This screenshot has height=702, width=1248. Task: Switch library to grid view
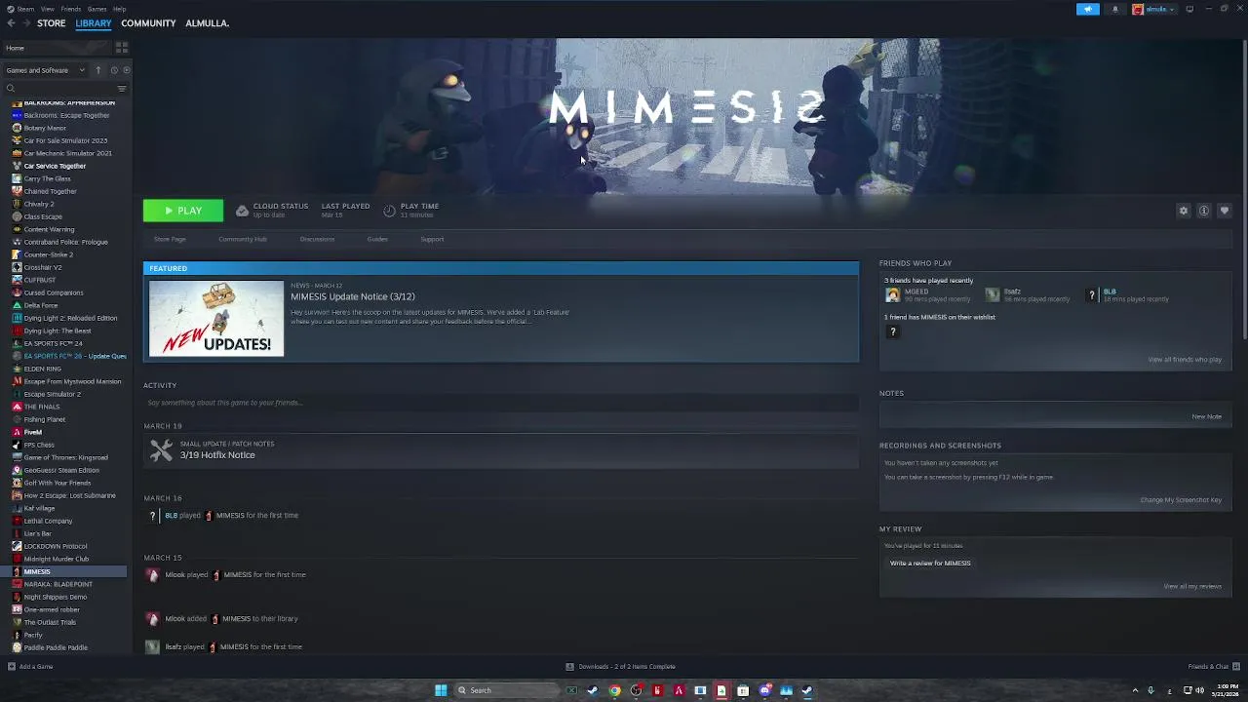[122, 48]
